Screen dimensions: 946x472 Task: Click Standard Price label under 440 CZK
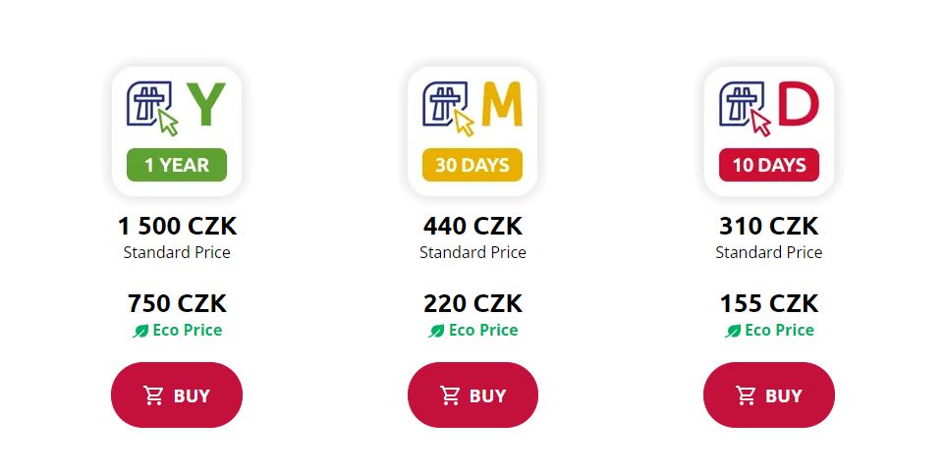click(x=473, y=253)
